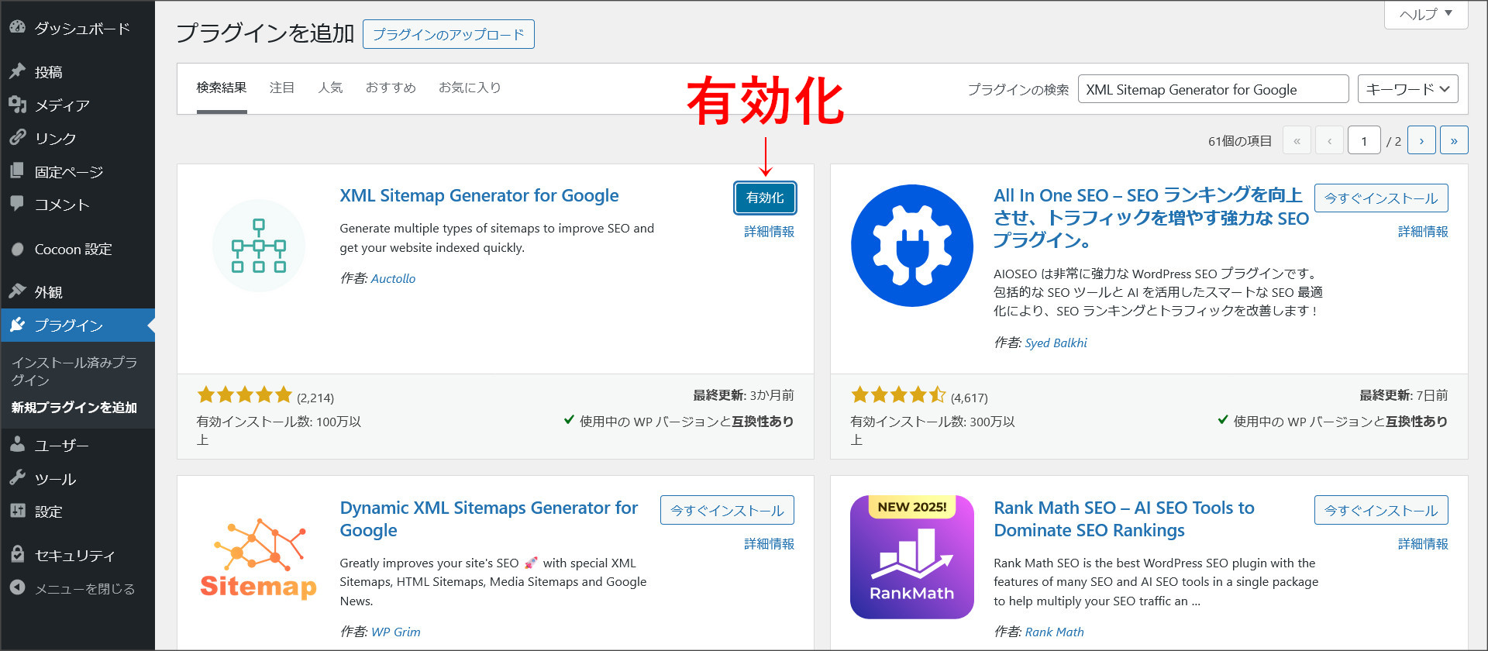Click the 61個の項目 item count text
Screen dimensions: 1488x651
(1240, 141)
